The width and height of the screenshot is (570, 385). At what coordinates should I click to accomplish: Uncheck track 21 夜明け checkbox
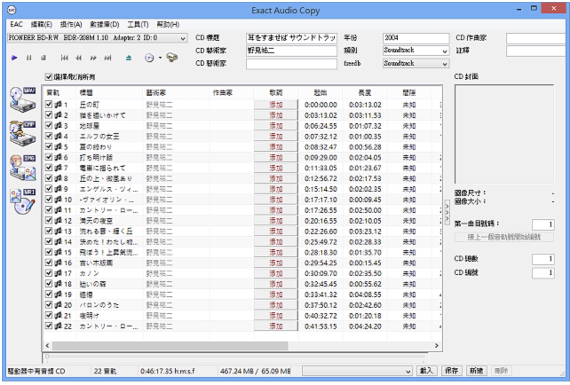tap(49, 315)
